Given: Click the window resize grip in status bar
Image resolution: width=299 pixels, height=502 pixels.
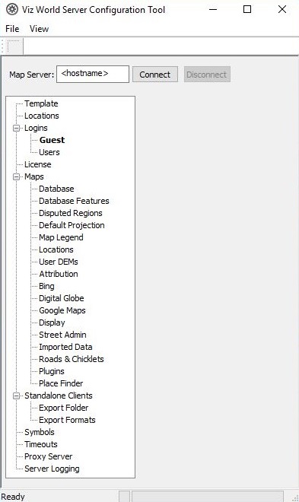Looking at the screenshot, I should click(x=295, y=498).
